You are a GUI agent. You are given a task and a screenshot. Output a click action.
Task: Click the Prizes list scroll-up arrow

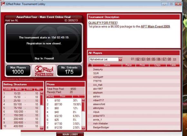click(83, 100)
